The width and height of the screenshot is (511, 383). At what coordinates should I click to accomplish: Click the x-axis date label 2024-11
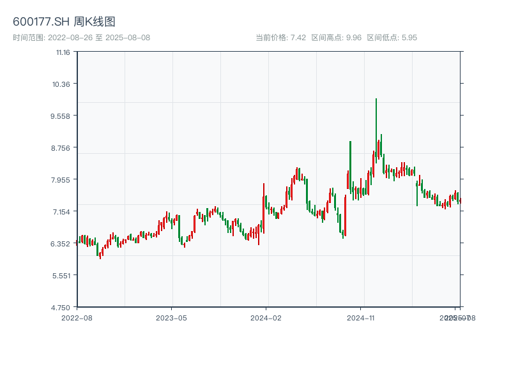[x=360, y=318]
